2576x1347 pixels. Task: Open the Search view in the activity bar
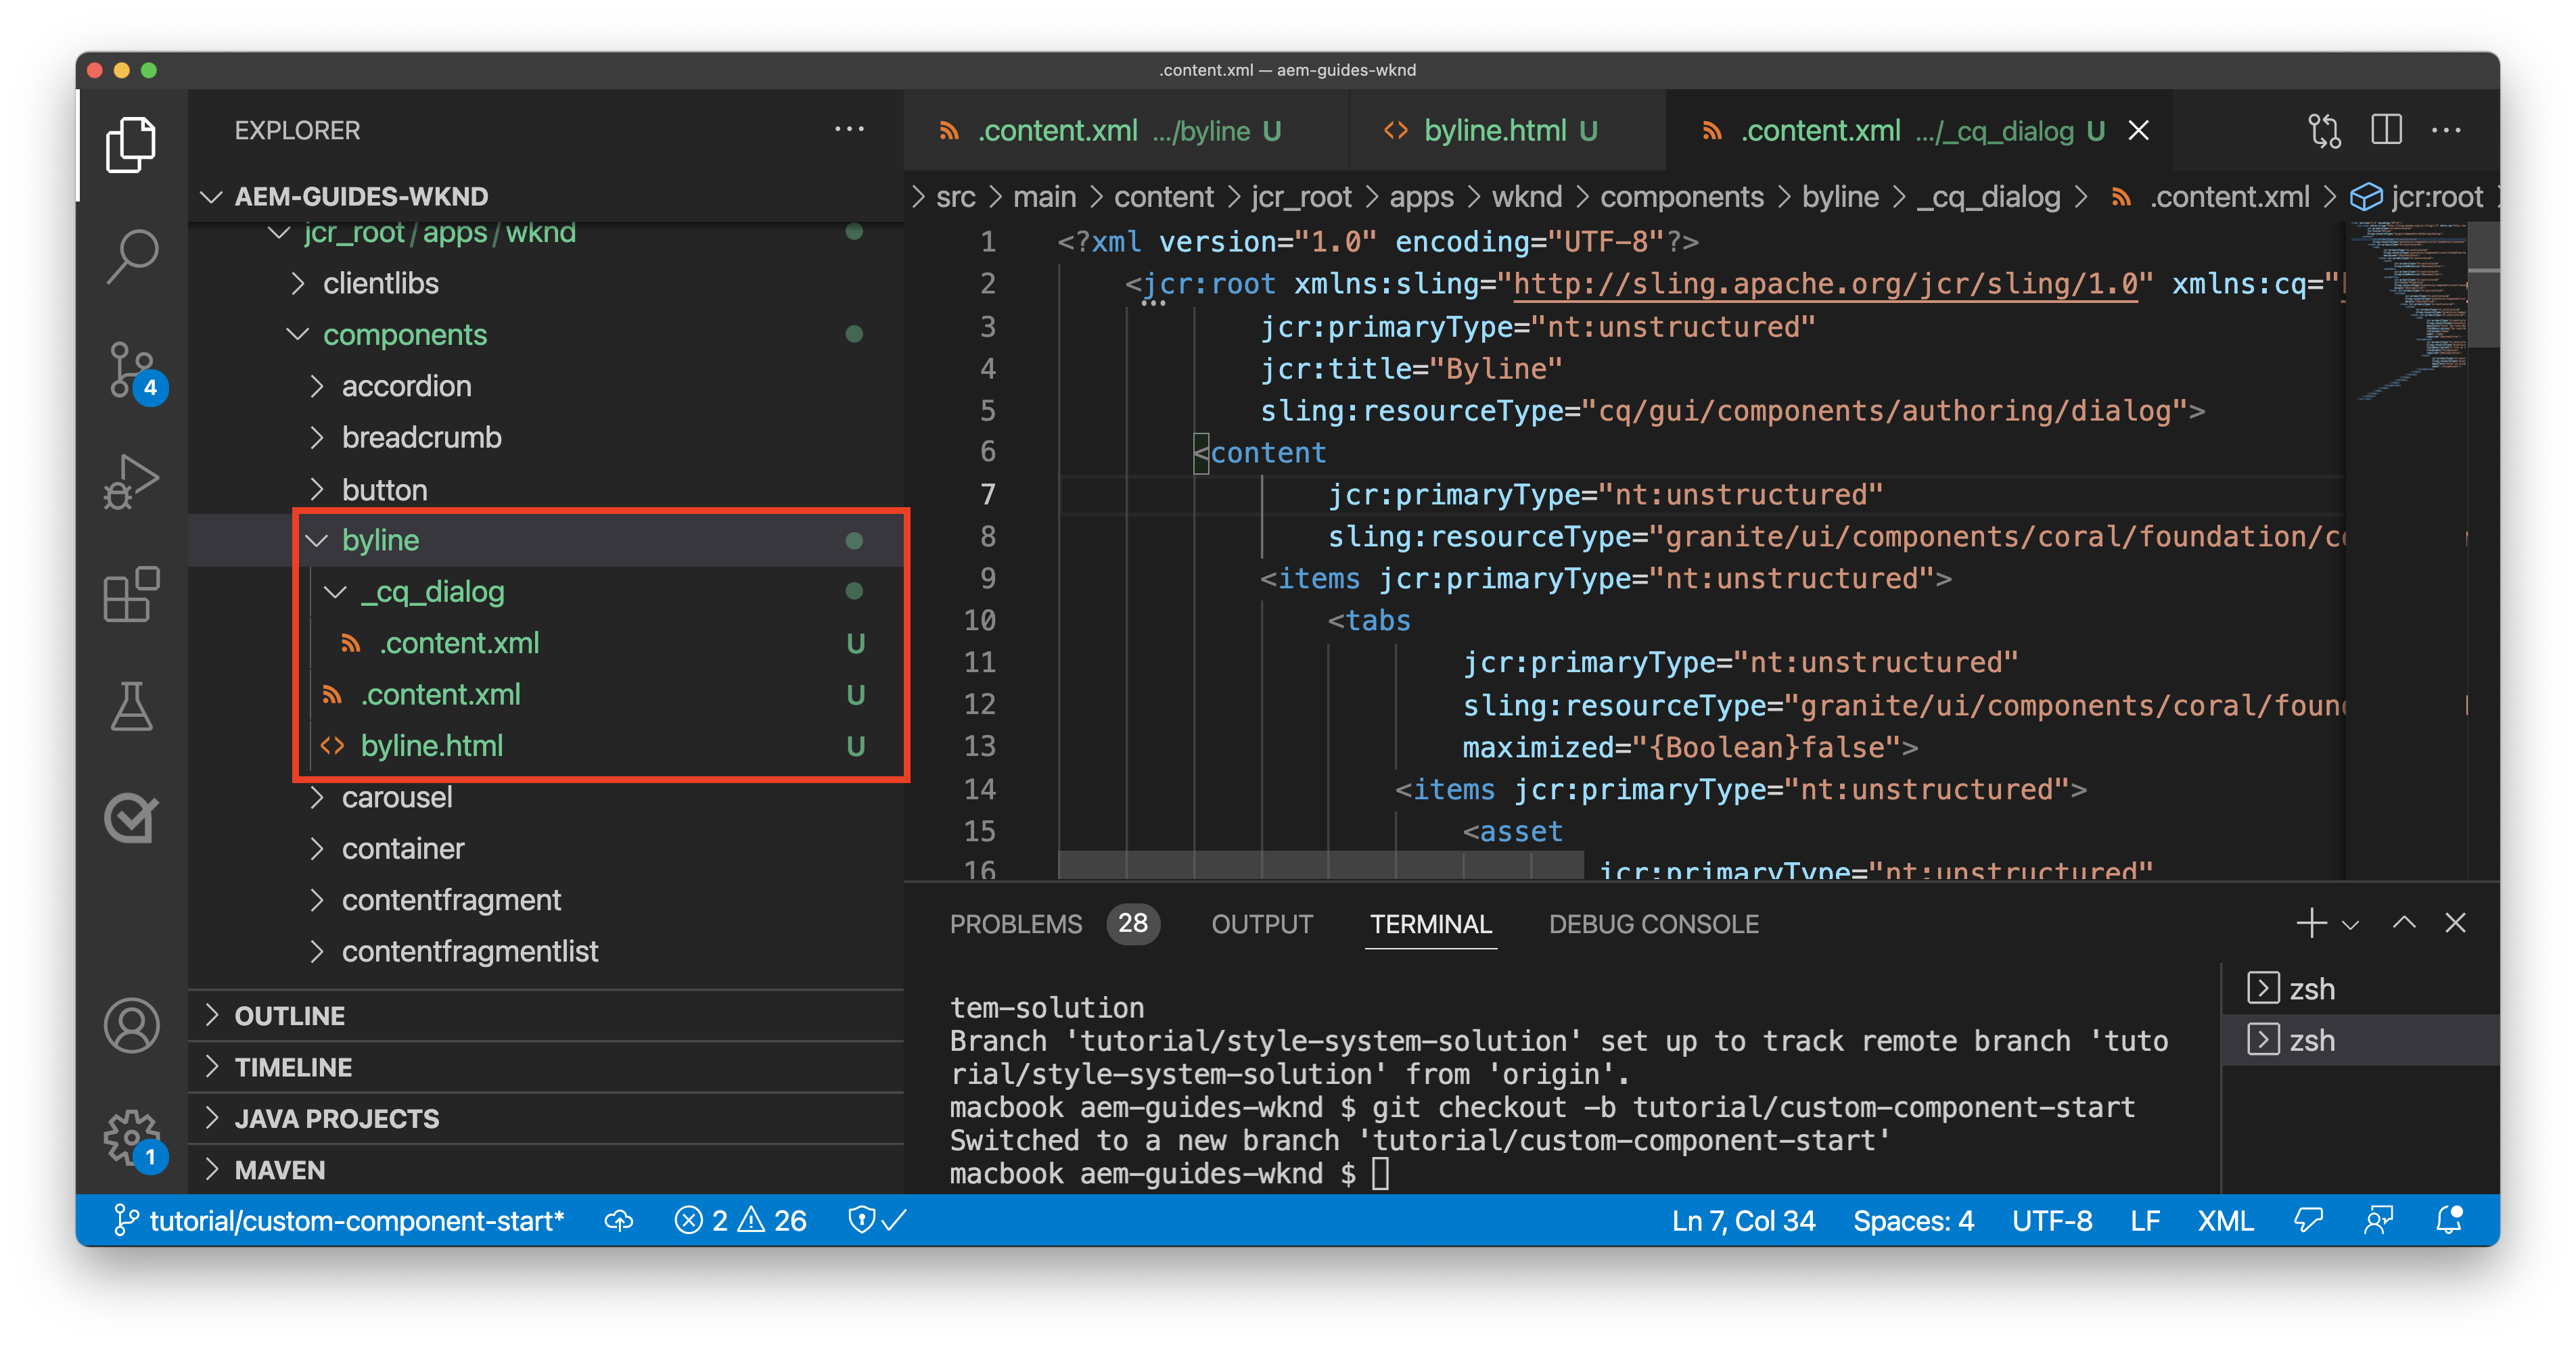click(132, 256)
